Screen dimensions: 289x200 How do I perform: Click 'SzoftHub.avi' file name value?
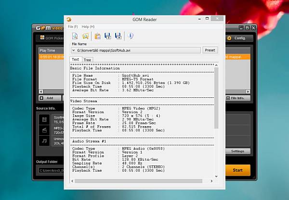click(135, 76)
